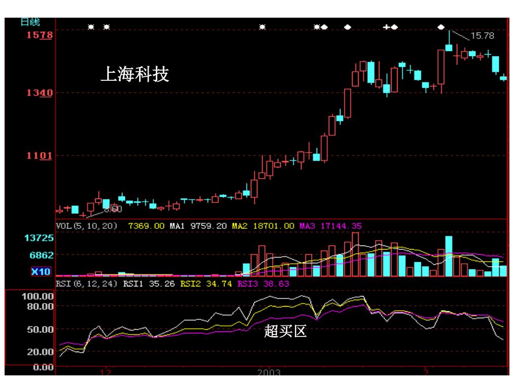Image resolution: width=518 pixels, height=388 pixels.
Task: Click the volume value 7369.00
Action: 146,226
